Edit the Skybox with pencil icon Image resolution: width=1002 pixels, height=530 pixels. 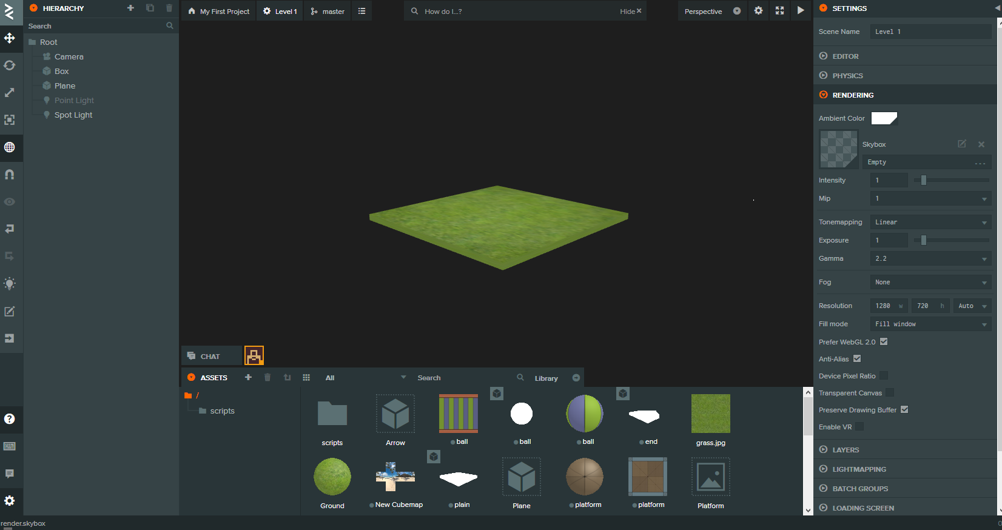click(962, 144)
